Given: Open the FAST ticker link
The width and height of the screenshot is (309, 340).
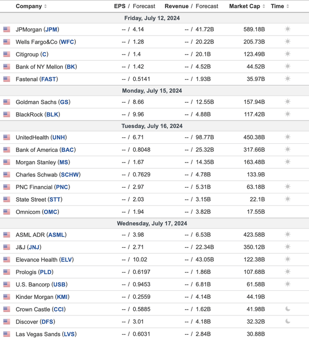Looking at the screenshot, I should (49, 79).
